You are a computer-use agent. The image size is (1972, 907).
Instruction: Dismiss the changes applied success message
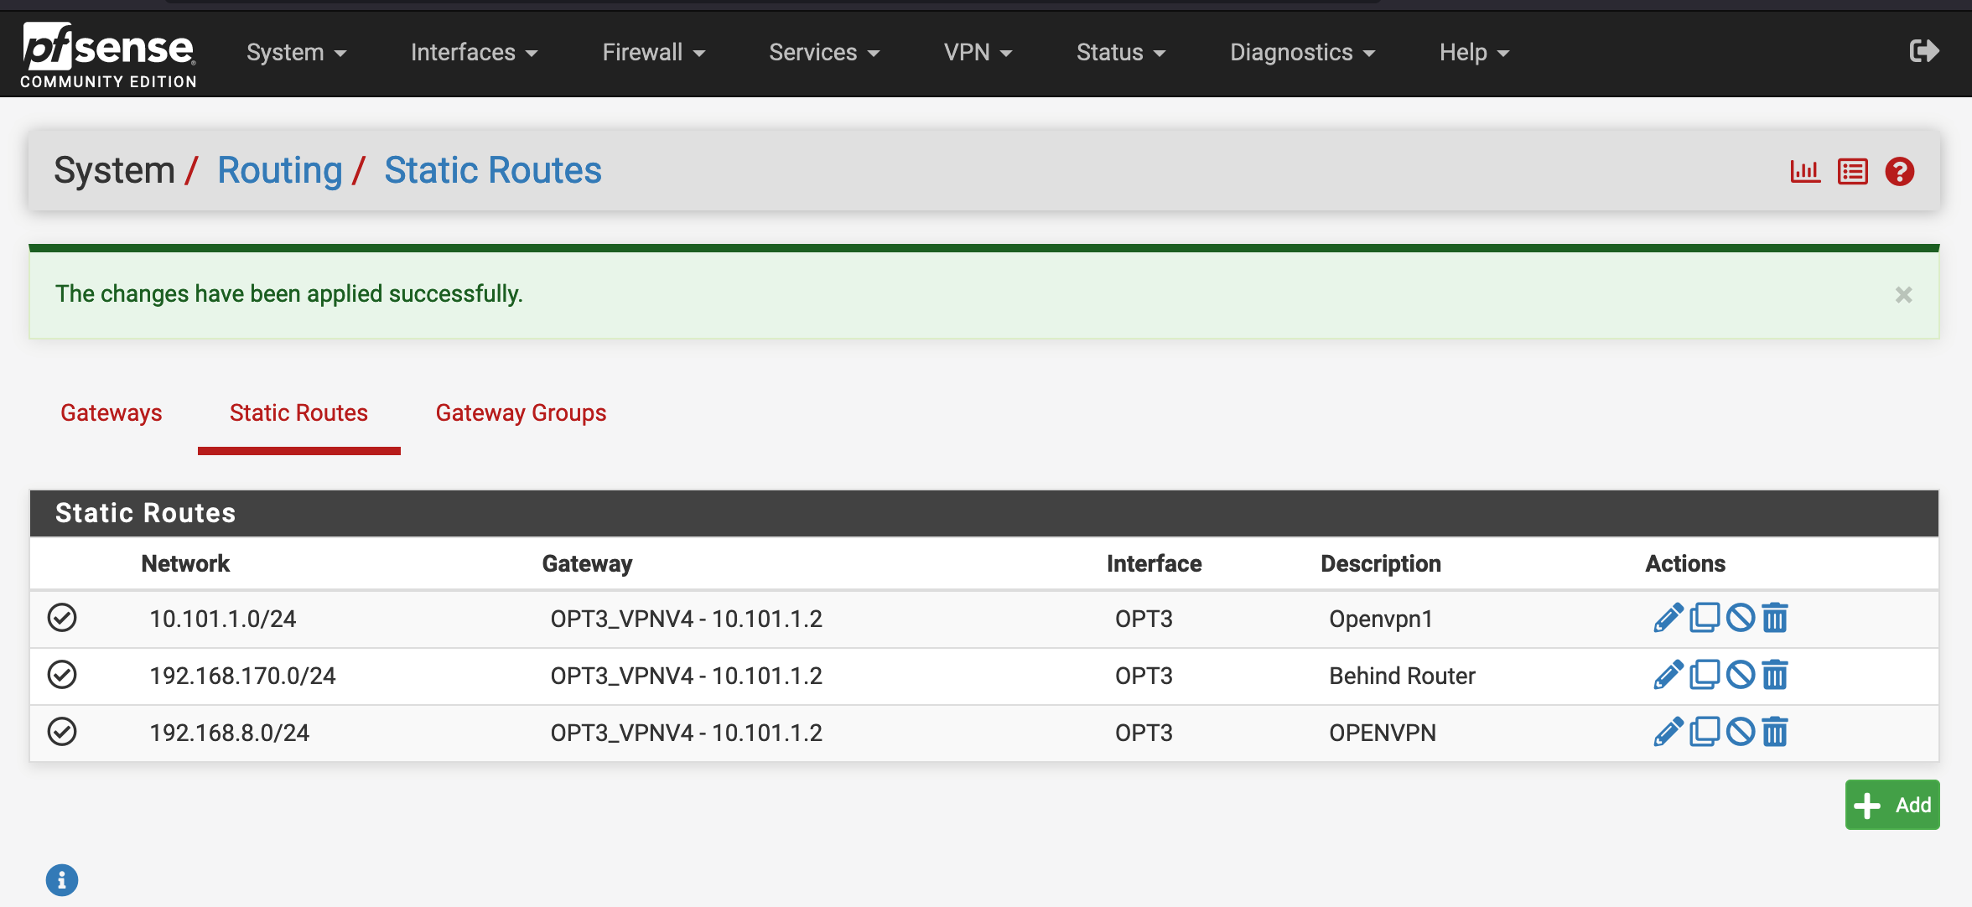[x=1903, y=294]
